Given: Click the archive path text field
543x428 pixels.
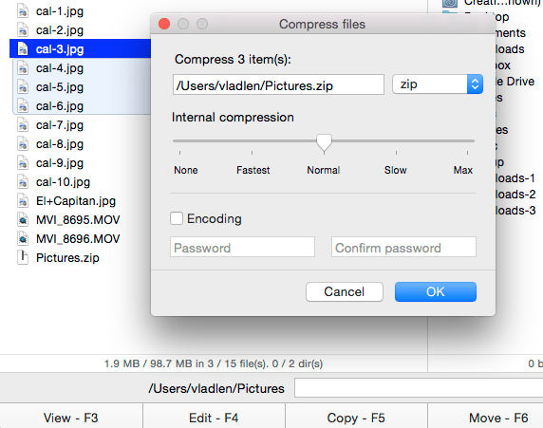Looking at the screenshot, I should point(278,84).
